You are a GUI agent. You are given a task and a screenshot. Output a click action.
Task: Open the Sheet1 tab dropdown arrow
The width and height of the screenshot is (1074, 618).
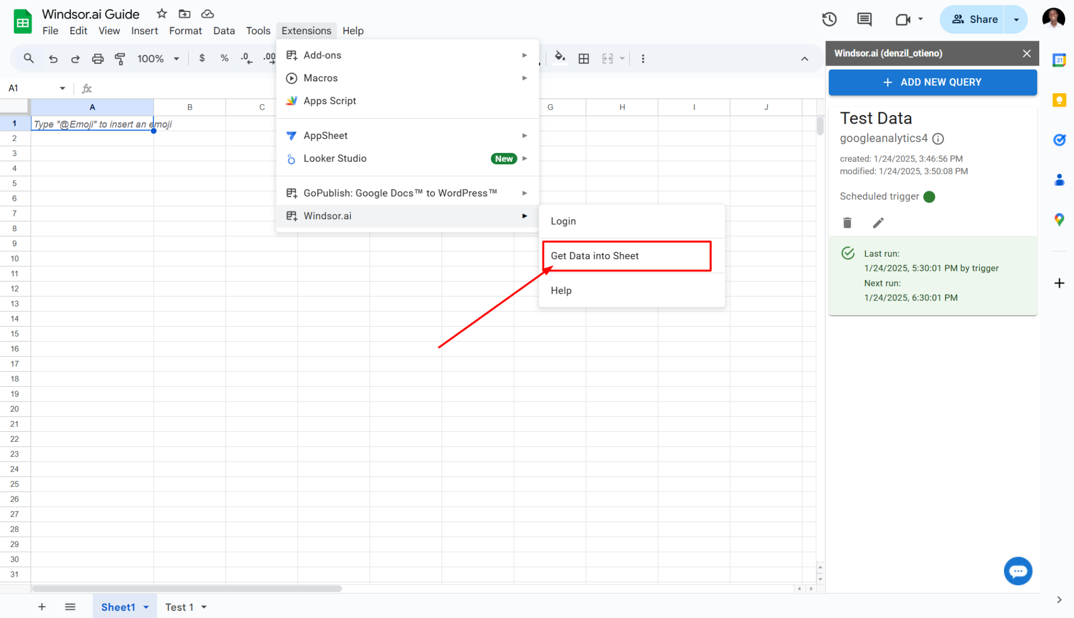click(146, 607)
